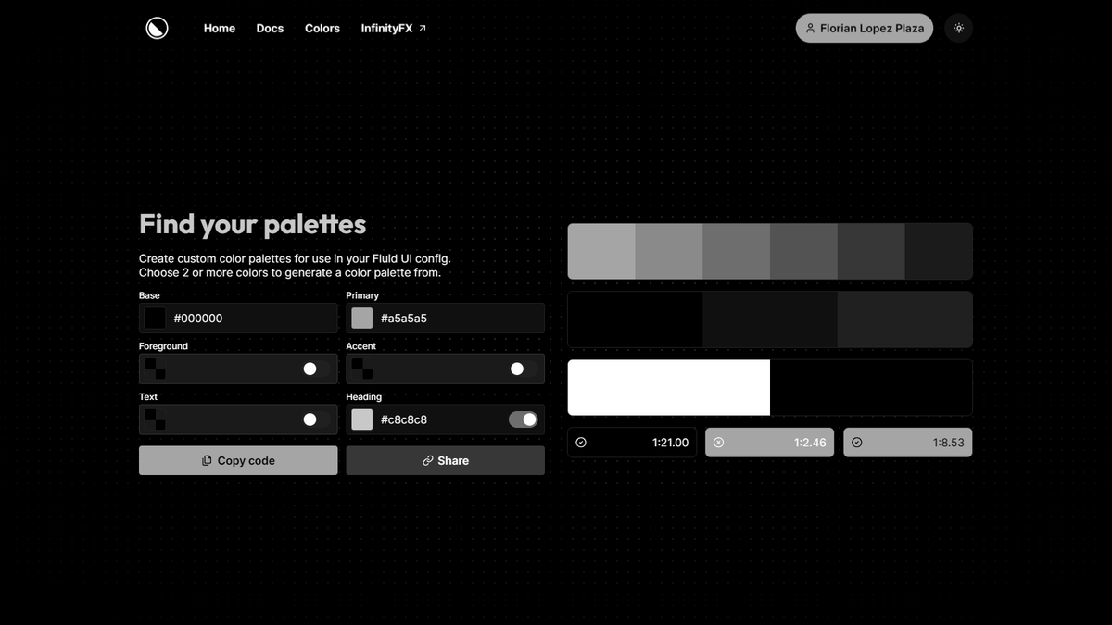Click the Primary hex field #a5a5a5
Screen dimensions: 1112x625
pos(446,319)
